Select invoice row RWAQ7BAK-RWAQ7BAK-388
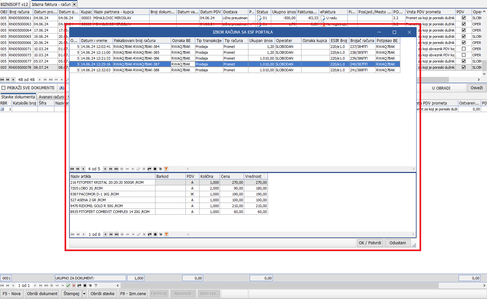 pyautogui.click(x=136, y=70)
